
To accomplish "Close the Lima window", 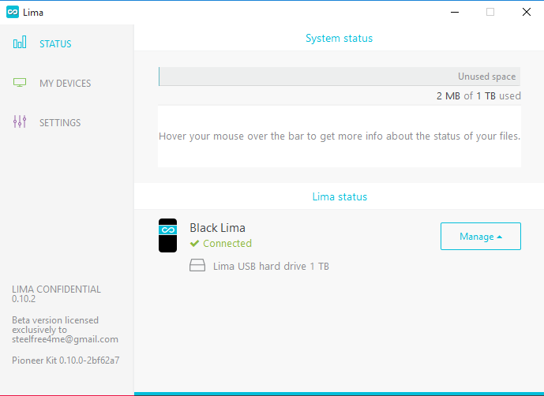I will [x=527, y=12].
